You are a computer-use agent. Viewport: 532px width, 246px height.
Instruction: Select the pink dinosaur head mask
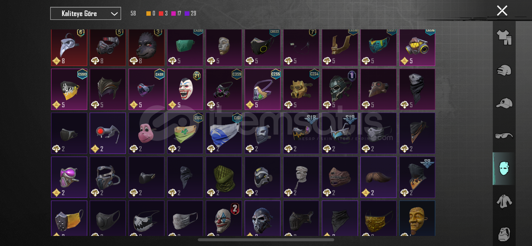pyautogui.click(x=146, y=133)
